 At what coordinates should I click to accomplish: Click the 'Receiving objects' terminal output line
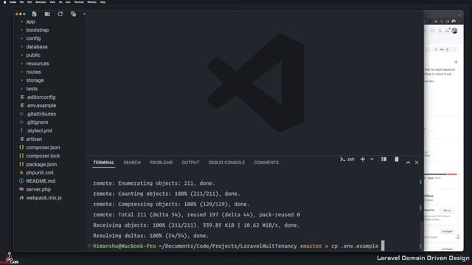196,225
